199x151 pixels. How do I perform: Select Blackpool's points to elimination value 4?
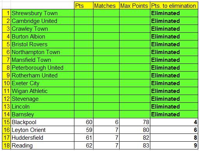coord(174,122)
